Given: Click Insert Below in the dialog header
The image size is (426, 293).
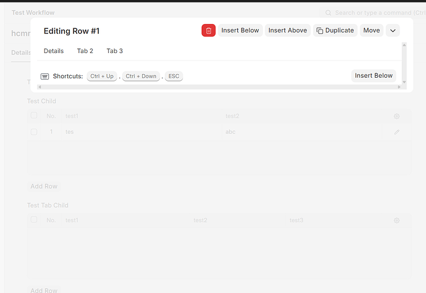Looking at the screenshot, I should pos(240,30).
